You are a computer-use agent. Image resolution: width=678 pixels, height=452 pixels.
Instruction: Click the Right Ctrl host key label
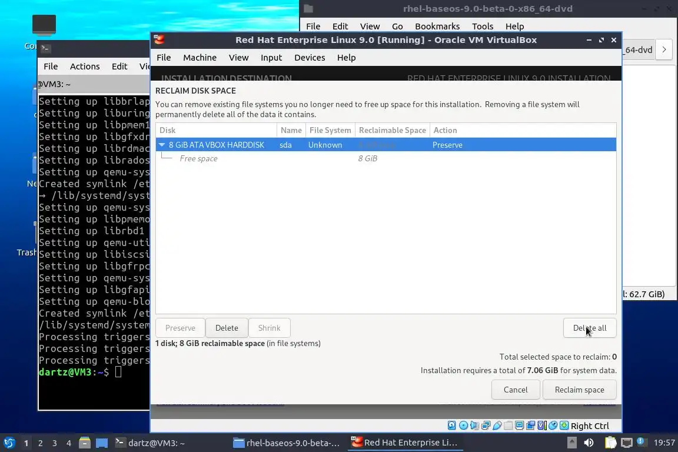pos(590,426)
